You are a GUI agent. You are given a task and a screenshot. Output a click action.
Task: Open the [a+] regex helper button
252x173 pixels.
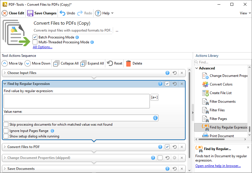click(154, 97)
